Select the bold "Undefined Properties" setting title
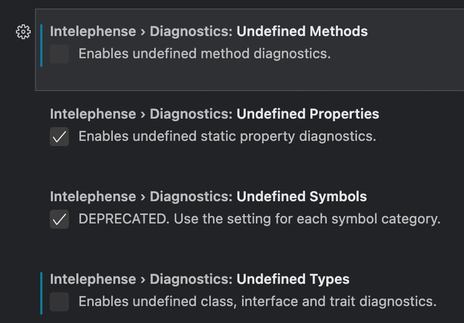The image size is (464, 323). (308, 114)
